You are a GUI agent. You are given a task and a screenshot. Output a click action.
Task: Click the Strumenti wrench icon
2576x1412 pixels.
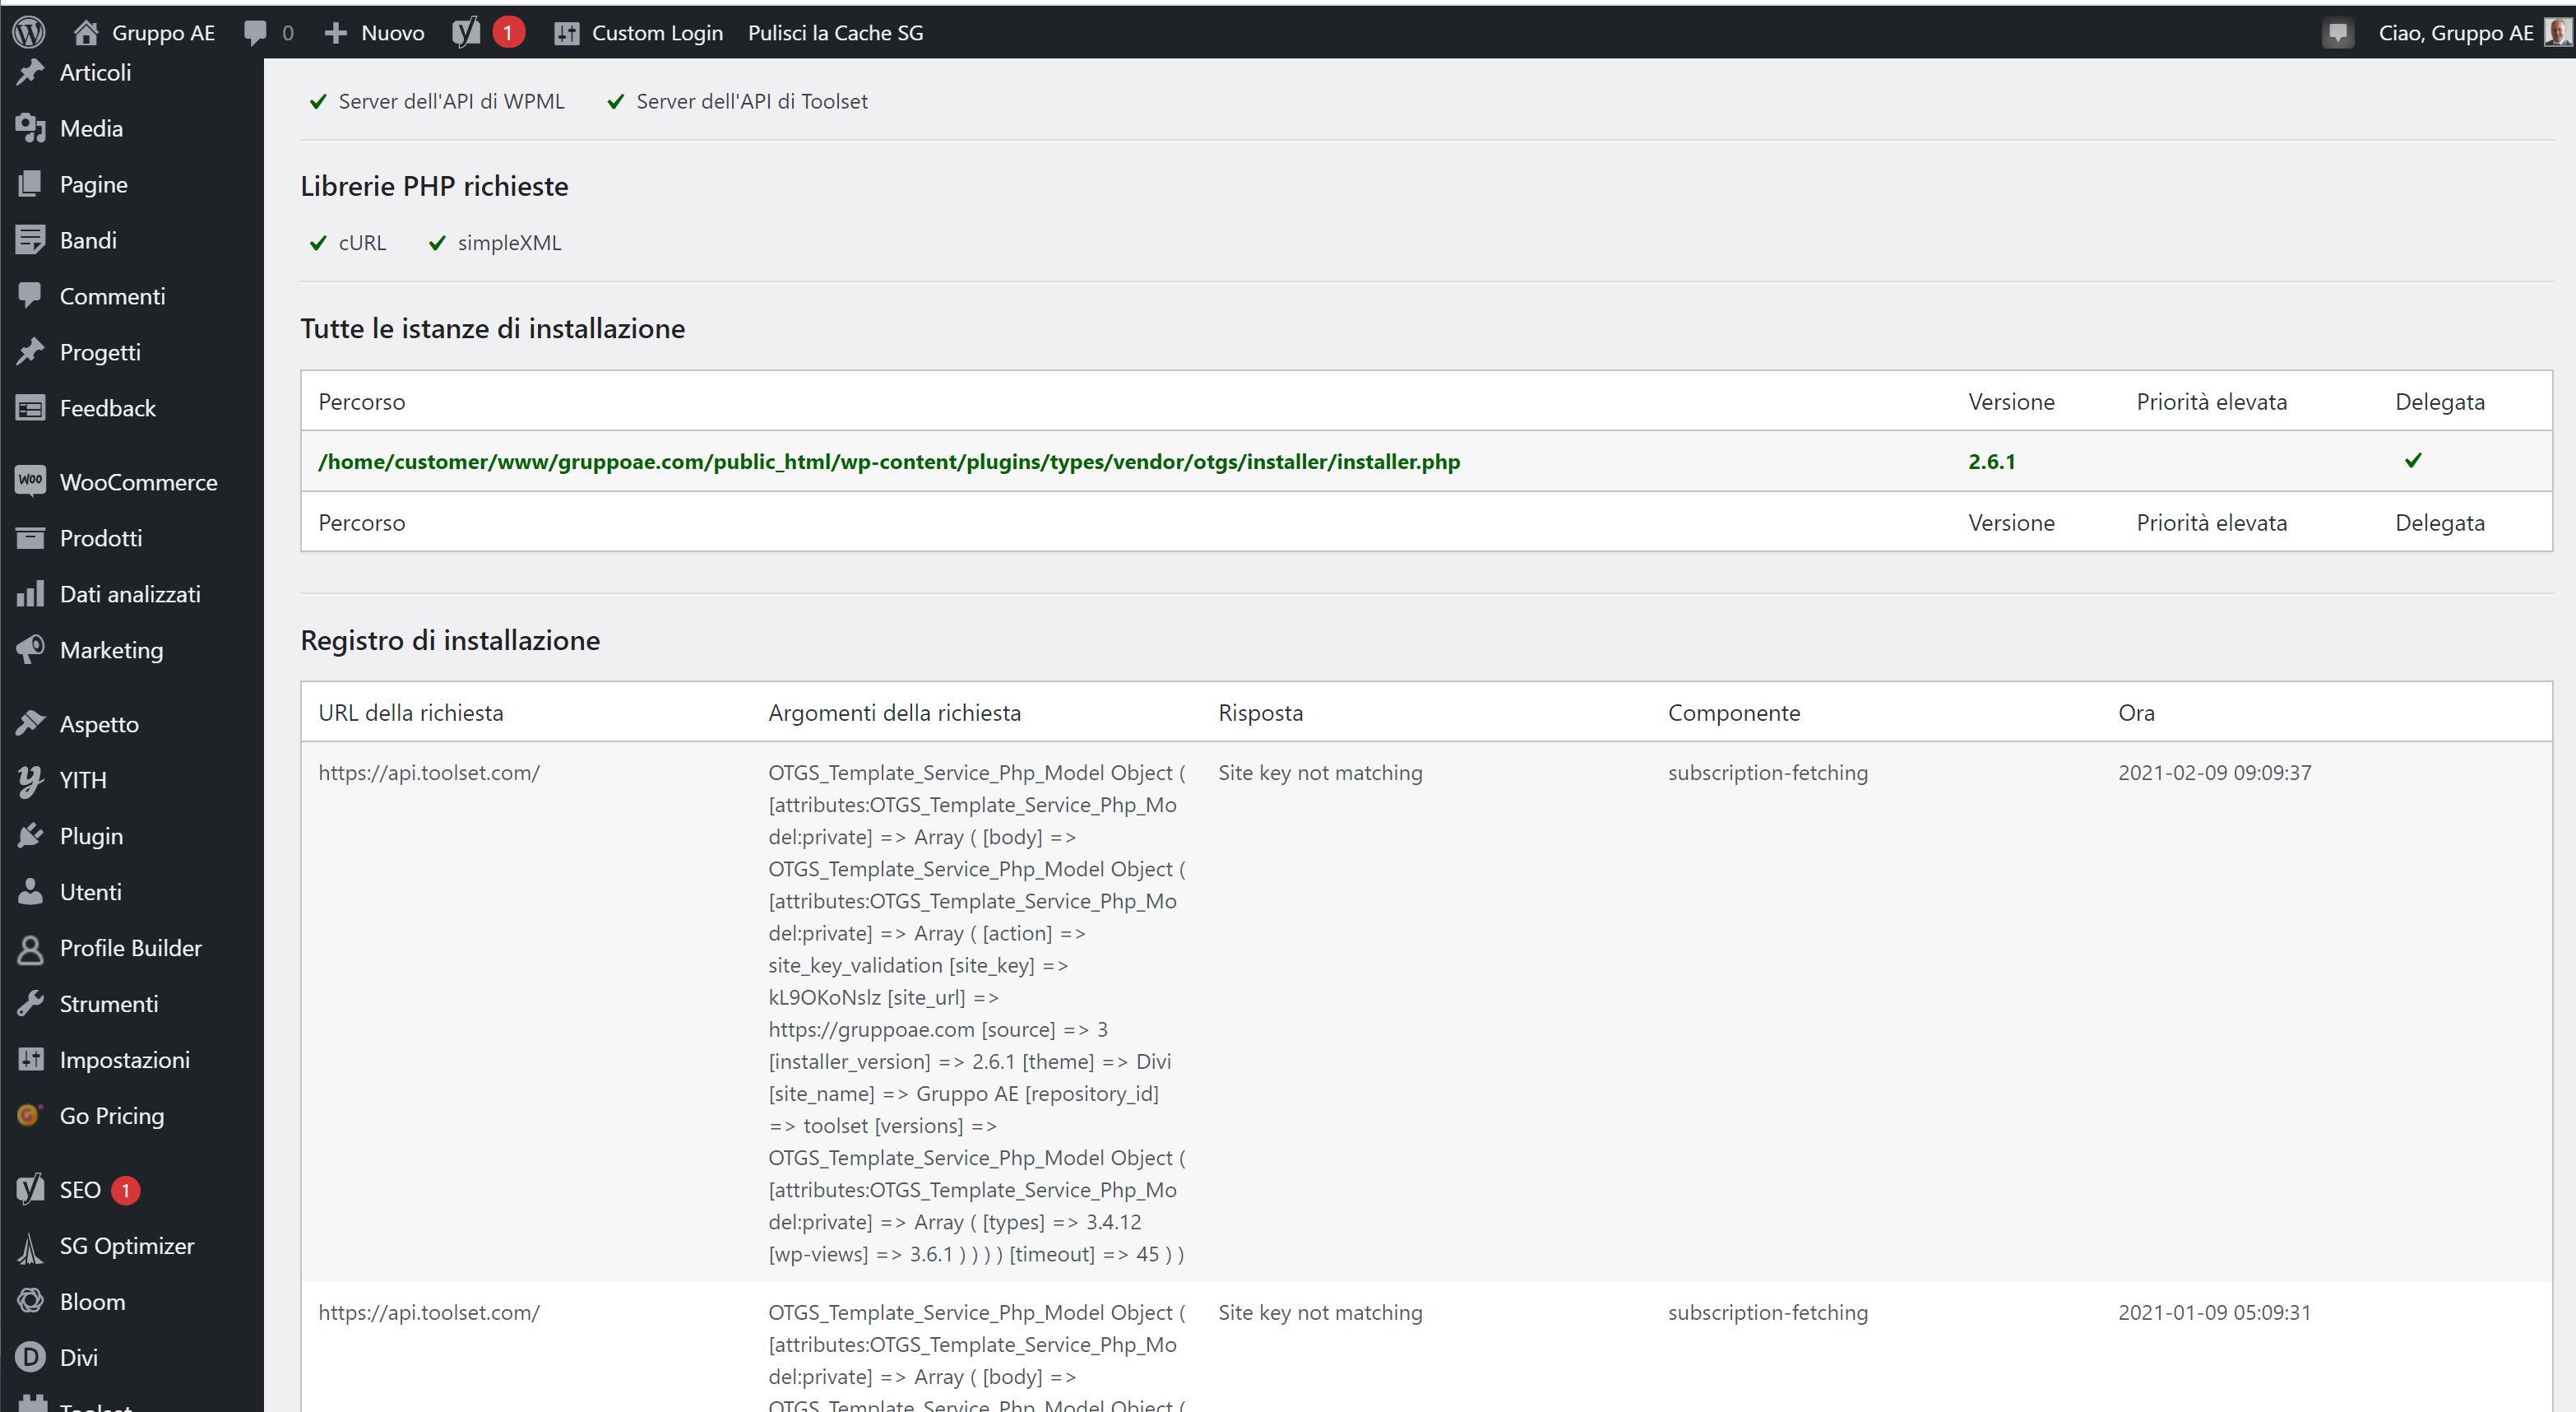coord(30,1004)
